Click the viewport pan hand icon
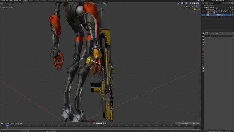 pos(189,7)
